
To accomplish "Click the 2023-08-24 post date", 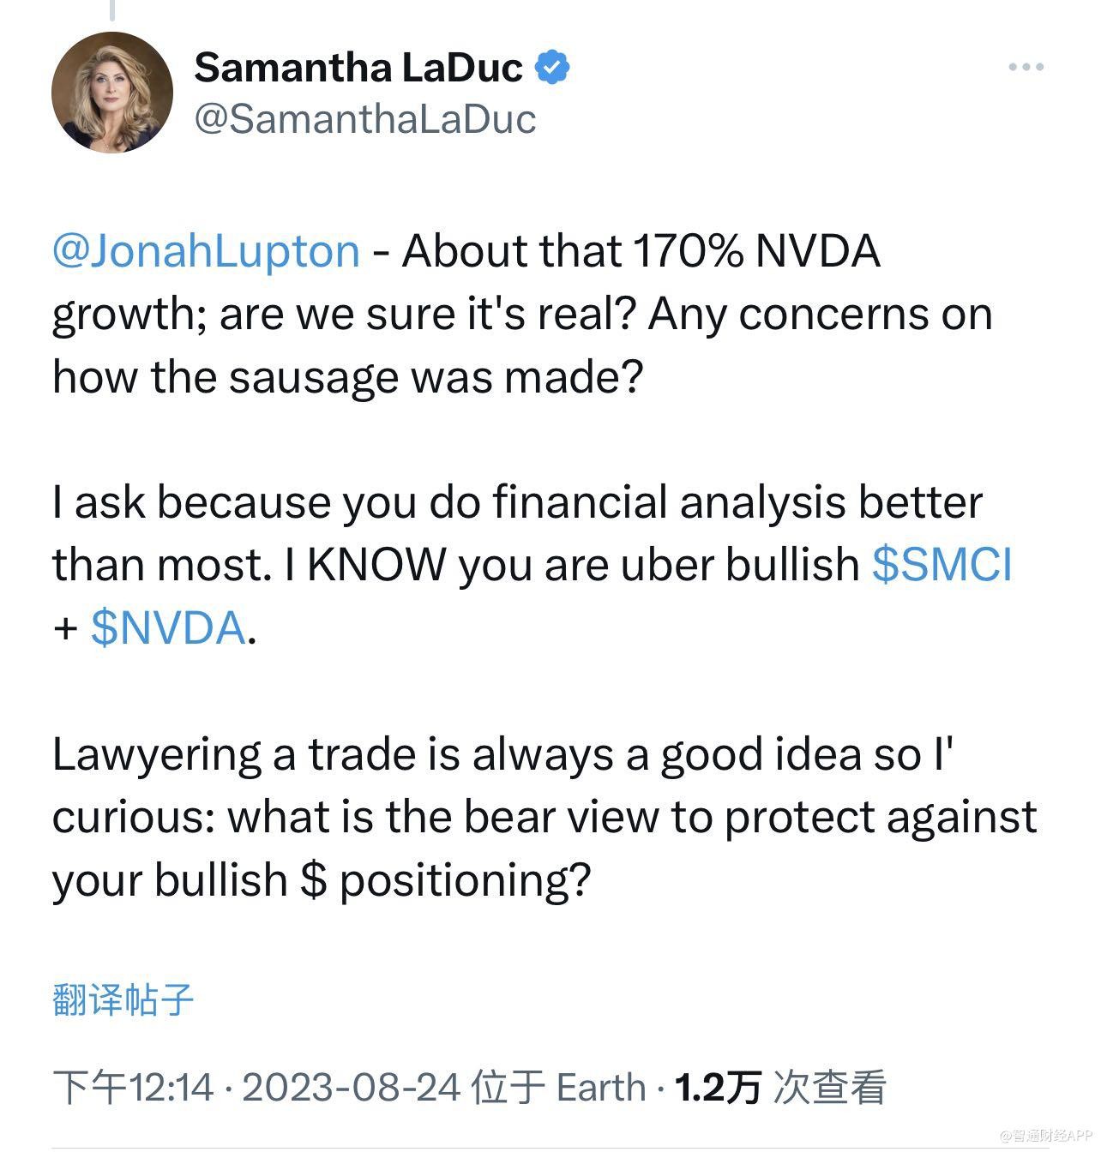I will (352, 1087).
